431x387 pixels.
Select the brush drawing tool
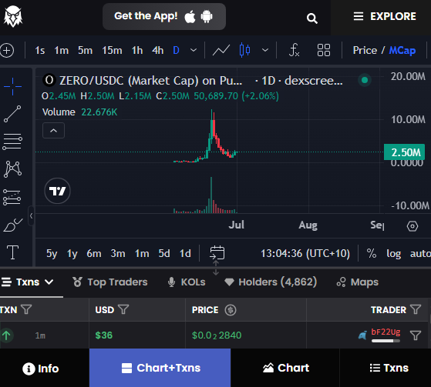[x=12, y=225]
